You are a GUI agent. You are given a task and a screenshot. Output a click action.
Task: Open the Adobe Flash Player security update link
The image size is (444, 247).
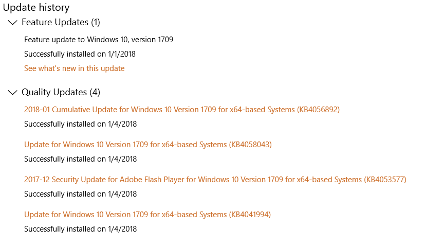click(x=215, y=180)
